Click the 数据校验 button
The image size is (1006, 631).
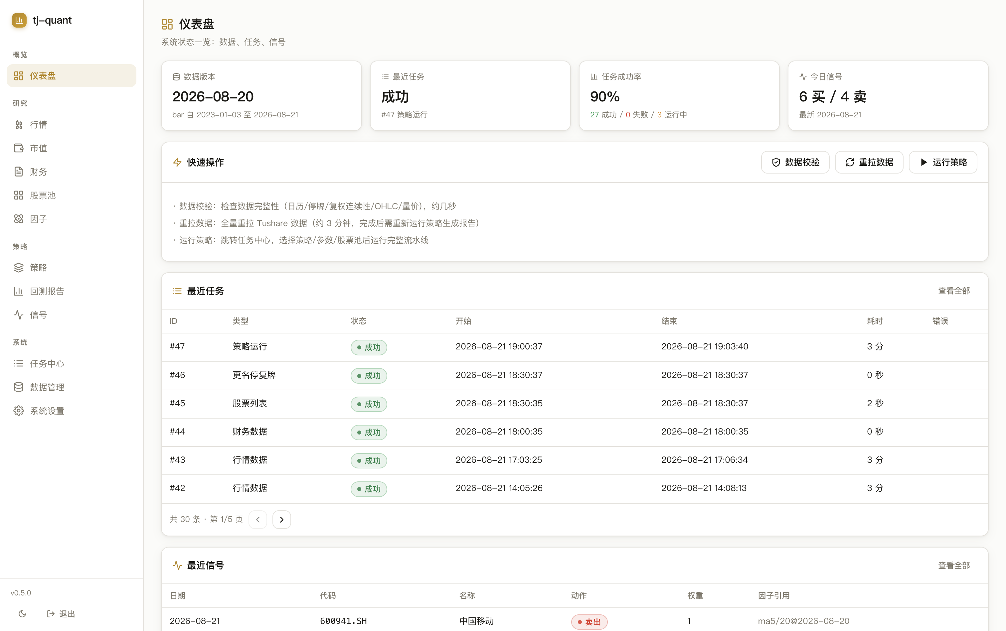[x=795, y=162]
